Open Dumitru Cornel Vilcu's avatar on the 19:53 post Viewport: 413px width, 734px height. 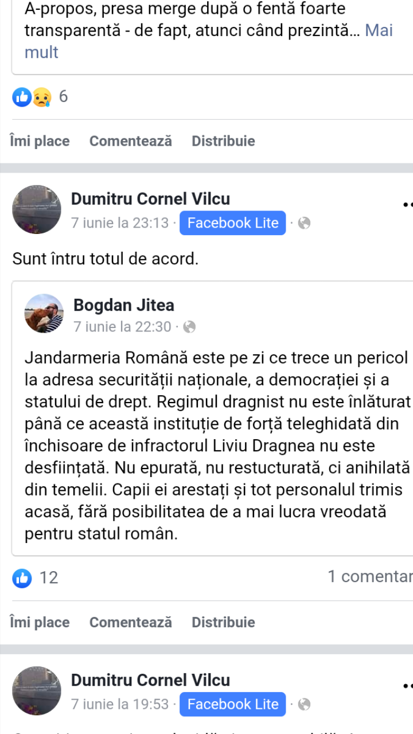[x=37, y=690]
